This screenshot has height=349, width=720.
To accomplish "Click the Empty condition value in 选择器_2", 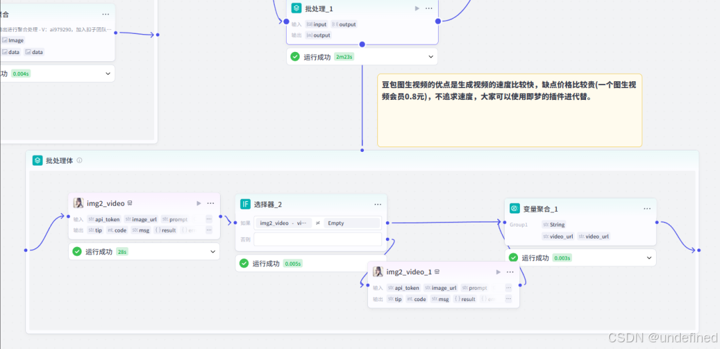I will click(x=352, y=223).
